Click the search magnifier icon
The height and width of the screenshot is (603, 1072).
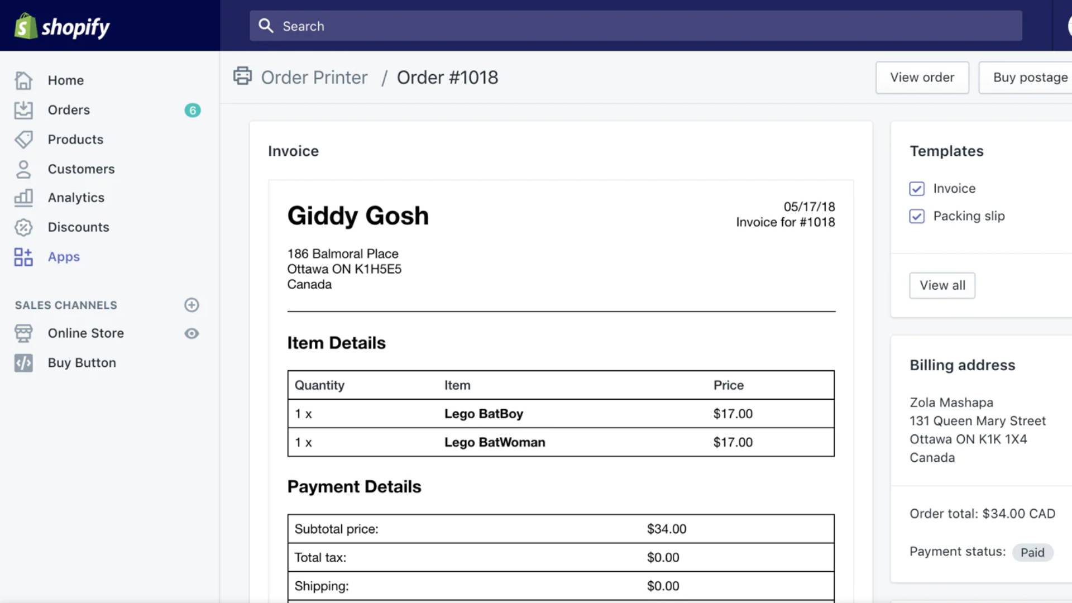click(x=266, y=26)
